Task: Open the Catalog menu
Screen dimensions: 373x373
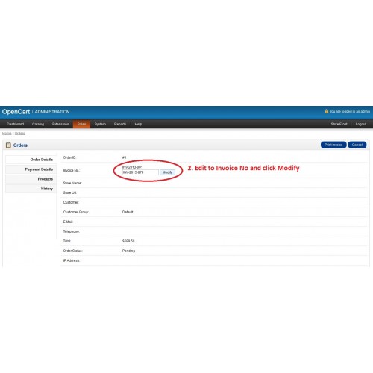Action: click(38, 124)
